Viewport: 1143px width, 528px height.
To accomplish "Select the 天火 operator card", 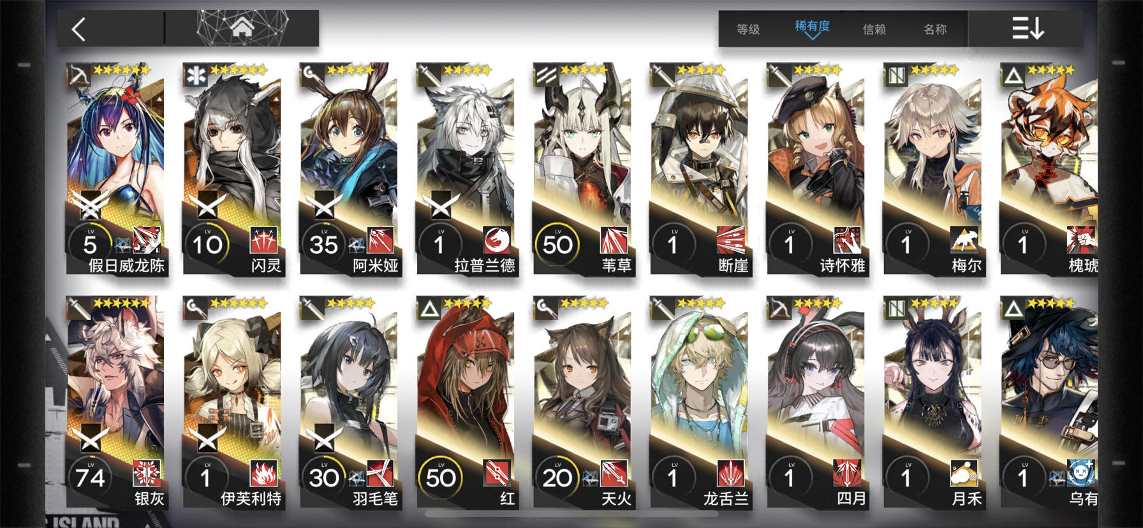I will (x=582, y=402).
